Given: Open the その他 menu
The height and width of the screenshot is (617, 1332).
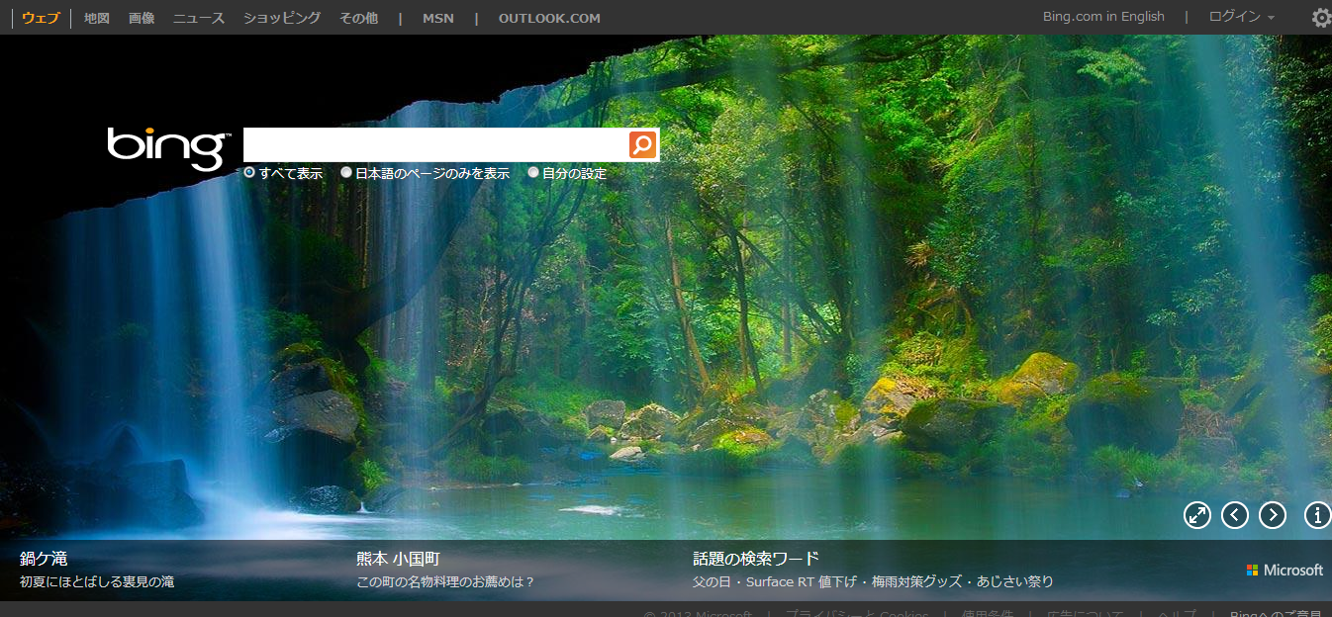Looking at the screenshot, I should pyautogui.click(x=358, y=18).
